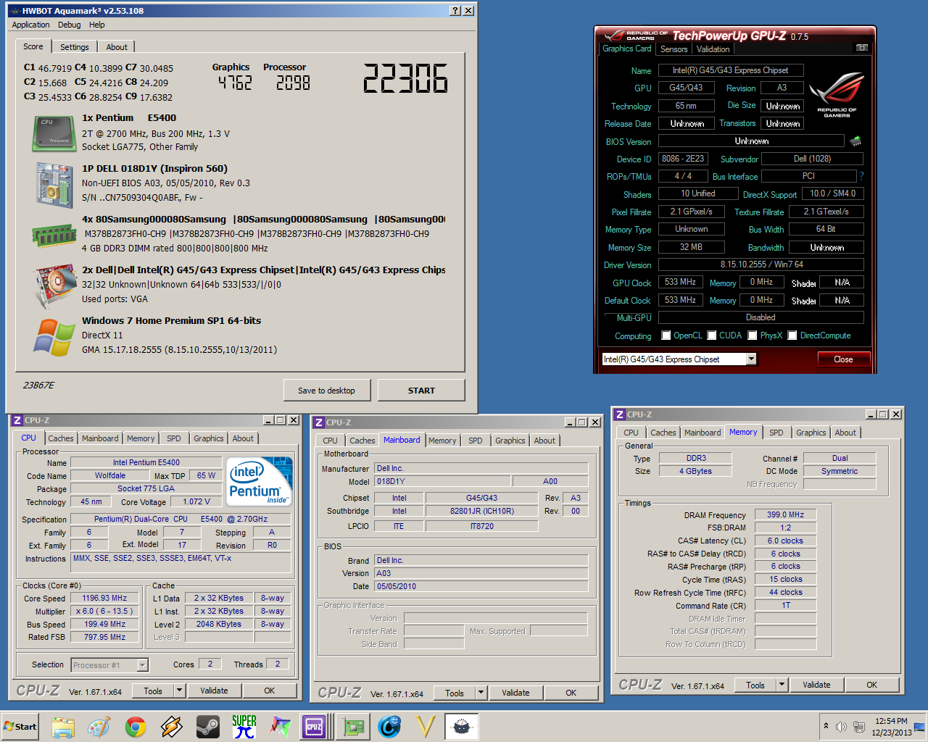Click the GPU-Z screenshot camera icon
Screen dimensions: 928x742
[x=861, y=48]
